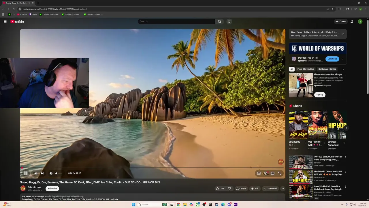Enter fullscreen mode
This screenshot has height=208, width=369.
(x=280, y=173)
